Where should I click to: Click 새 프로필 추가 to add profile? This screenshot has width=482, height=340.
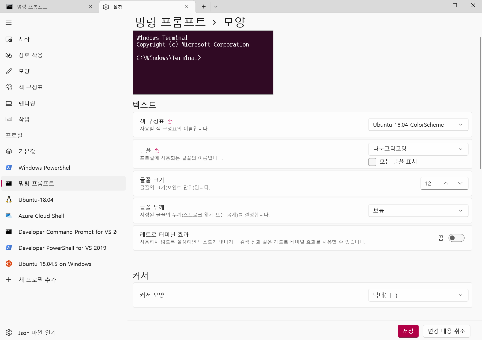63,280
